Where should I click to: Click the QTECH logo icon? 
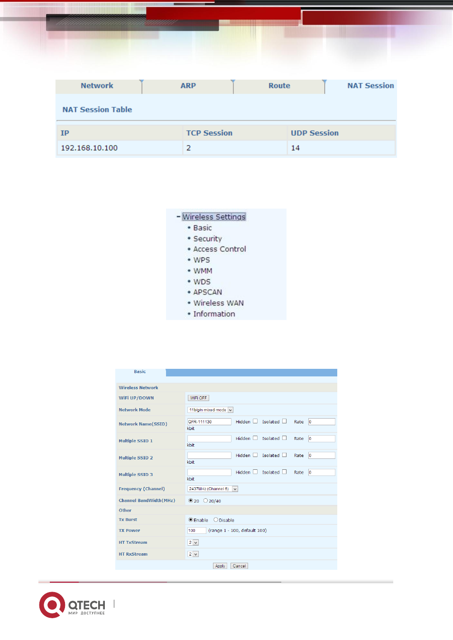(x=52, y=605)
